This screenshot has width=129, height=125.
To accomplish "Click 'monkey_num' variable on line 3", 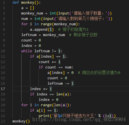I will [32, 13].
